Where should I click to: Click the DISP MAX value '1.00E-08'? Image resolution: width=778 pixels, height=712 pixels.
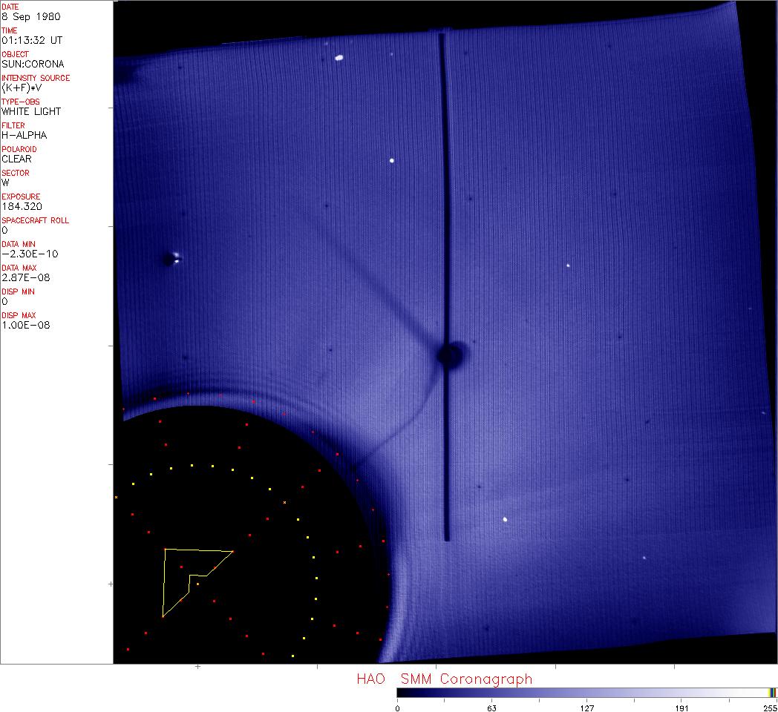26,325
